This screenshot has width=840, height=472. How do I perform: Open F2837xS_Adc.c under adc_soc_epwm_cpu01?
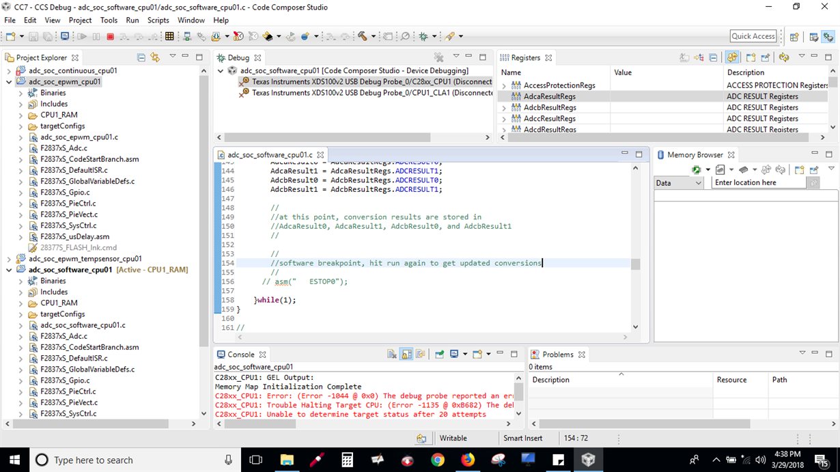64,148
